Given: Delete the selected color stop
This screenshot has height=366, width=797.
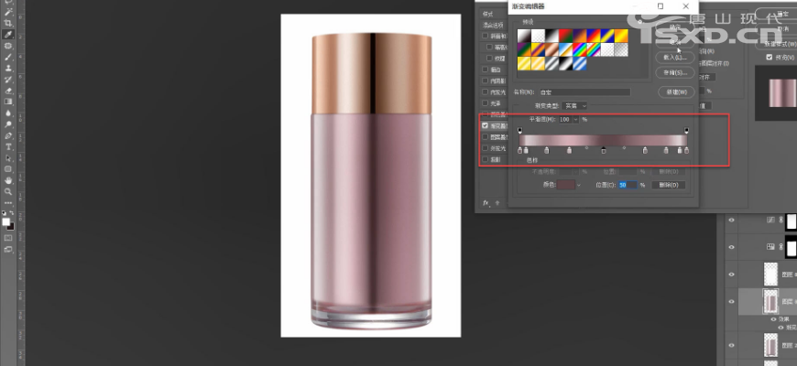Looking at the screenshot, I should (671, 185).
